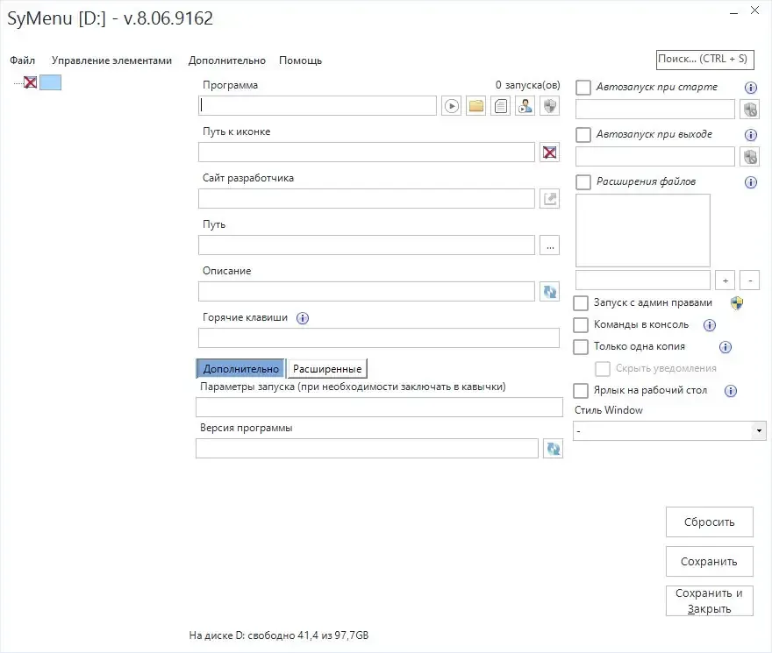Click the Сбросить button
772x653 pixels.
click(710, 522)
